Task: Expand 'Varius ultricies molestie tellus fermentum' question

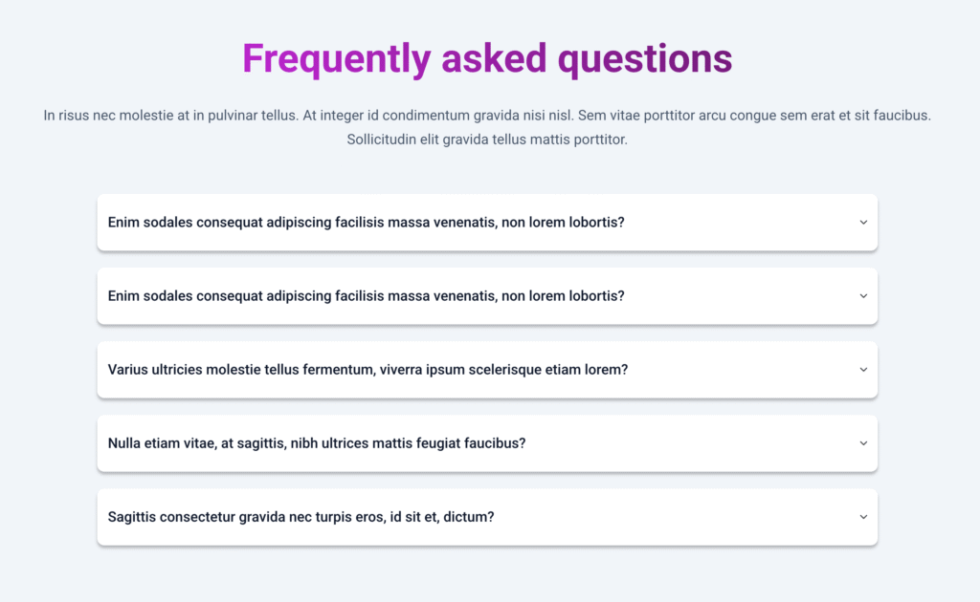Action: [367, 370]
